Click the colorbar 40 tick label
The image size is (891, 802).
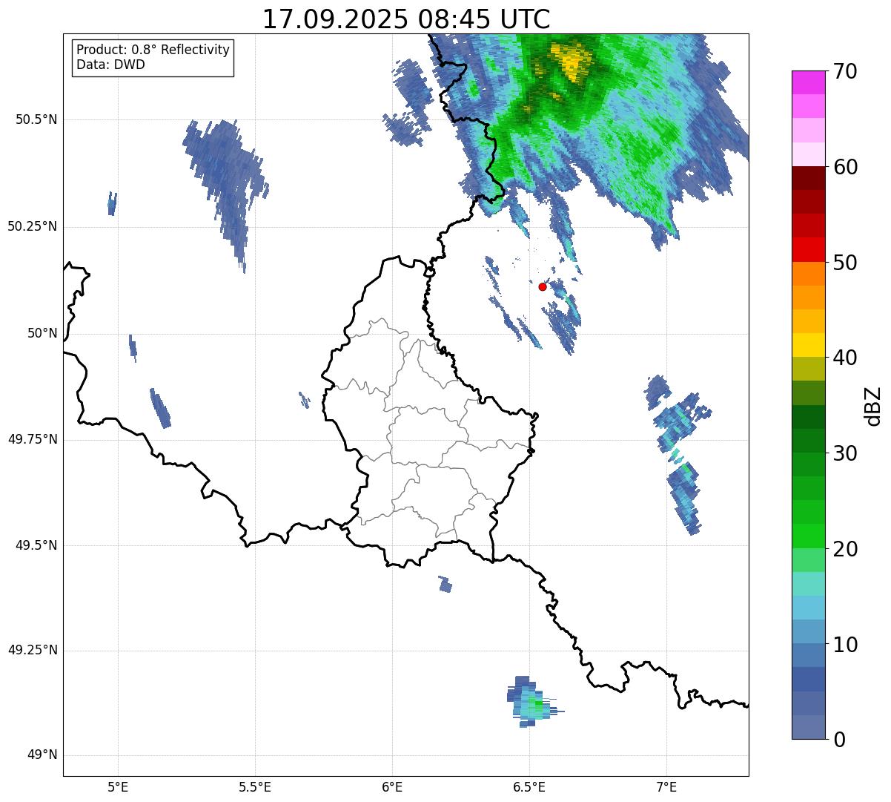point(845,358)
